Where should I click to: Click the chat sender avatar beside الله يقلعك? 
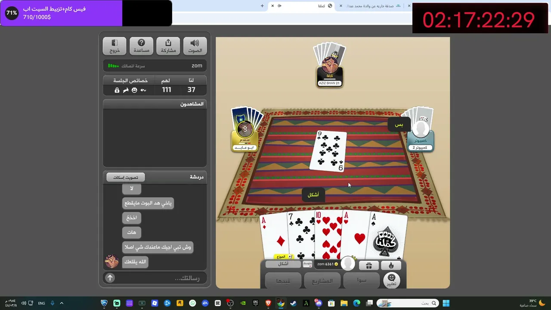[x=112, y=261]
